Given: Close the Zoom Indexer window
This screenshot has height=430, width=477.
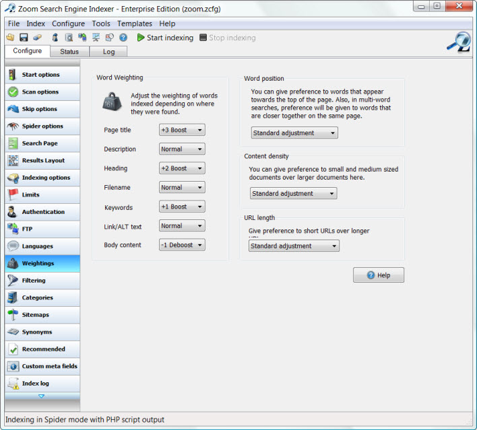Looking at the screenshot, I should pos(459,6).
